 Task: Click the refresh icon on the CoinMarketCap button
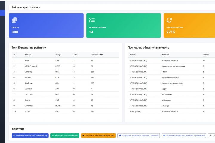pyautogui.click(x=14, y=136)
